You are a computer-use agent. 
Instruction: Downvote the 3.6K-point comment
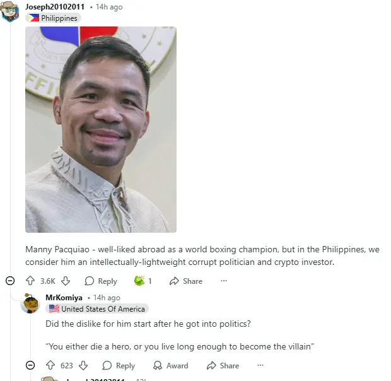(x=66, y=281)
